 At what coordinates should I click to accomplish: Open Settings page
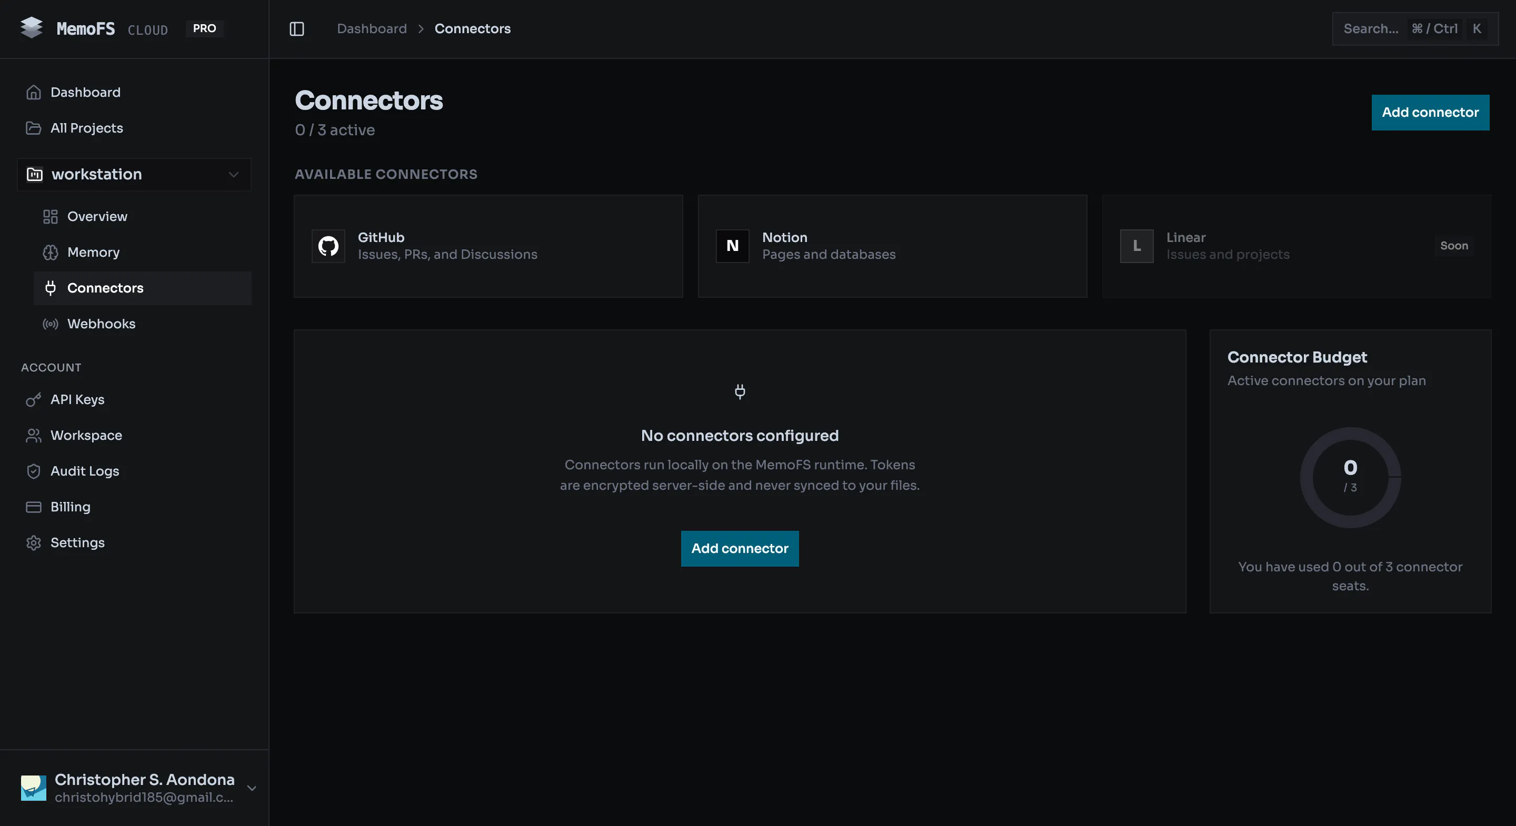(134, 543)
